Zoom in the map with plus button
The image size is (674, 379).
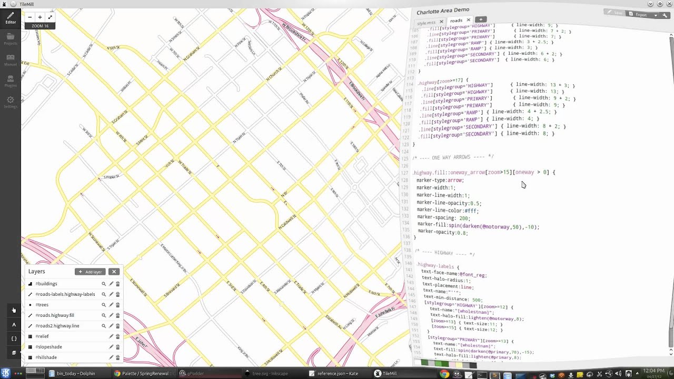40,17
